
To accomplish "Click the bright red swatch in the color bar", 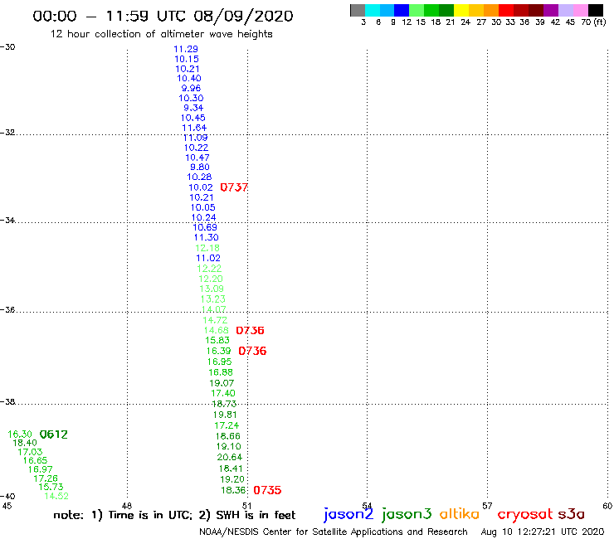I will (x=506, y=10).
